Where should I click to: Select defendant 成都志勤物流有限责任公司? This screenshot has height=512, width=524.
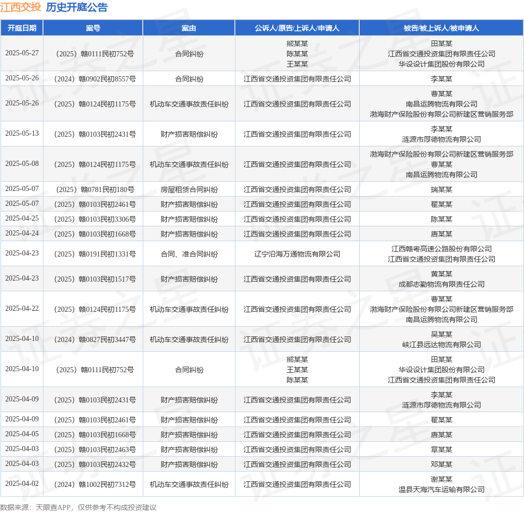[442, 284]
